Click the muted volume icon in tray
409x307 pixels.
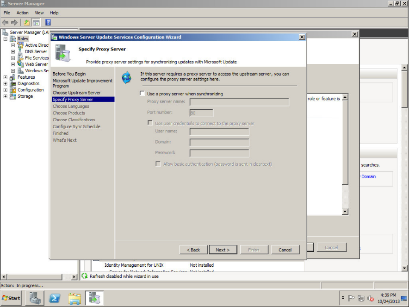[371, 298]
